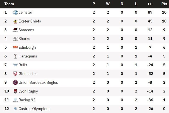Select the W column header
The width and height of the screenshot is (169, 113).
tap(108, 4)
